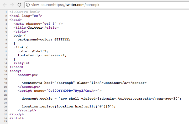Click the title Twitter line
Screen dimensions: 189x124
(36, 28)
